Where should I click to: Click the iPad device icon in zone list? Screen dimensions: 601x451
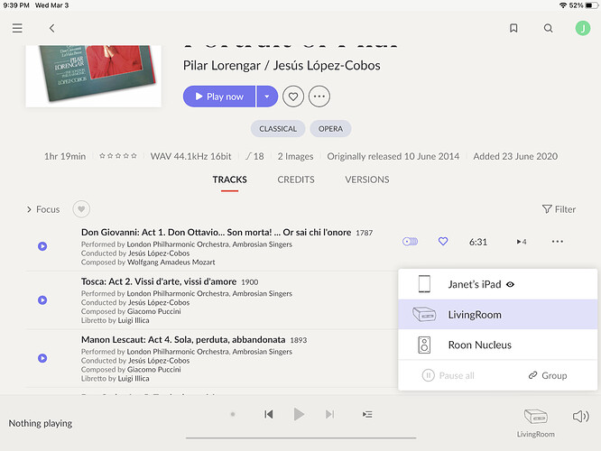click(424, 284)
